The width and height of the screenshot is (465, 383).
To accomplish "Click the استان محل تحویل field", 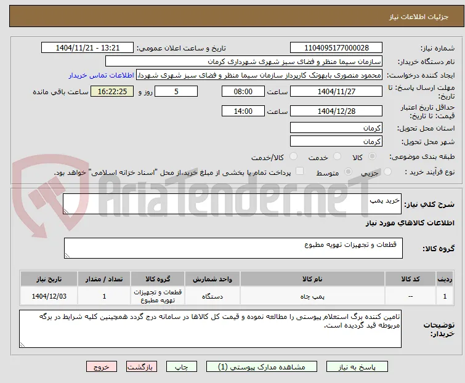I will 336,127.
